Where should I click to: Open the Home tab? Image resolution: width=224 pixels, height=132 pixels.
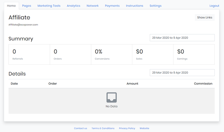click(x=11, y=6)
